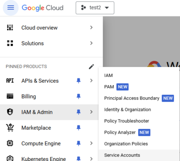Select the Marketplace cart icon

(x=10, y=128)
